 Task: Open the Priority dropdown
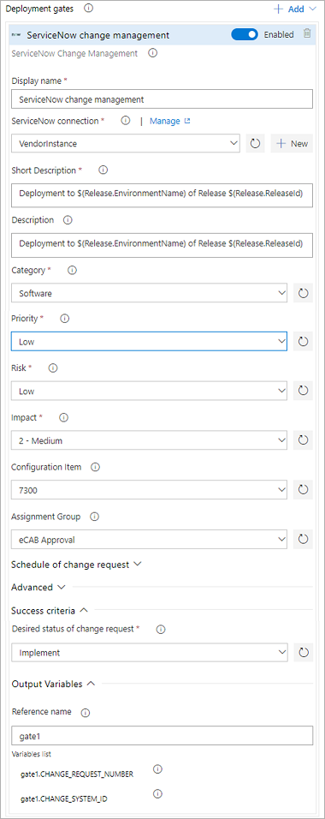pos(149,341)
